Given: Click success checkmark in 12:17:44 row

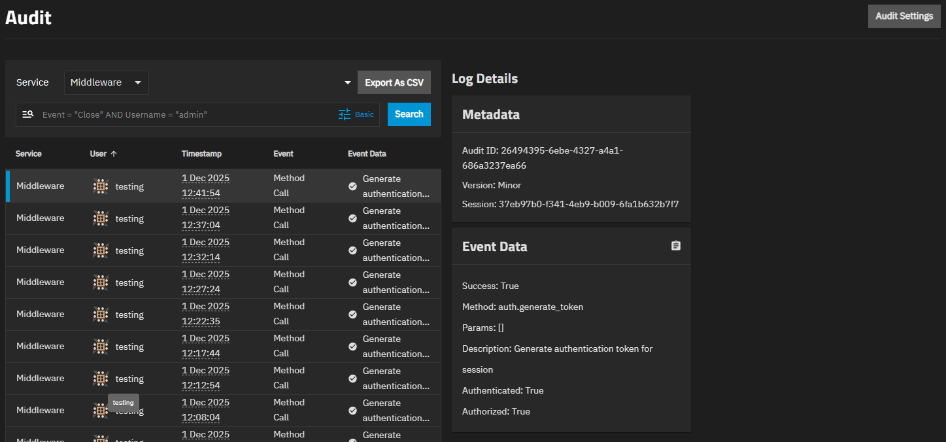Looking at the screenshot, I should pos(352,347).
